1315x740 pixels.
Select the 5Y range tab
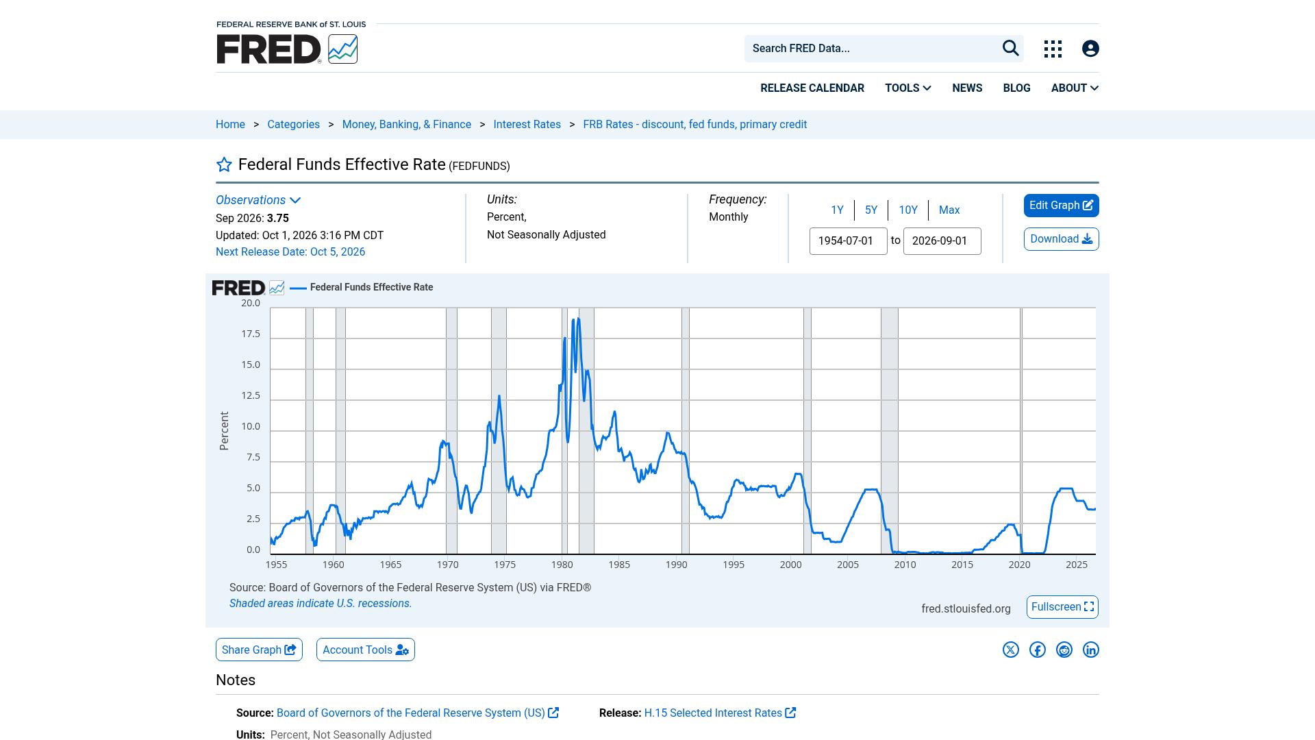click(x=871, y=210)
